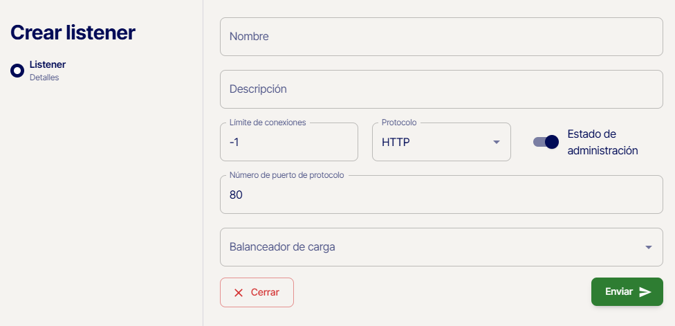Edit the Límite de conexiones value
The height and width of the screenshot is (326, 675).
288,143
